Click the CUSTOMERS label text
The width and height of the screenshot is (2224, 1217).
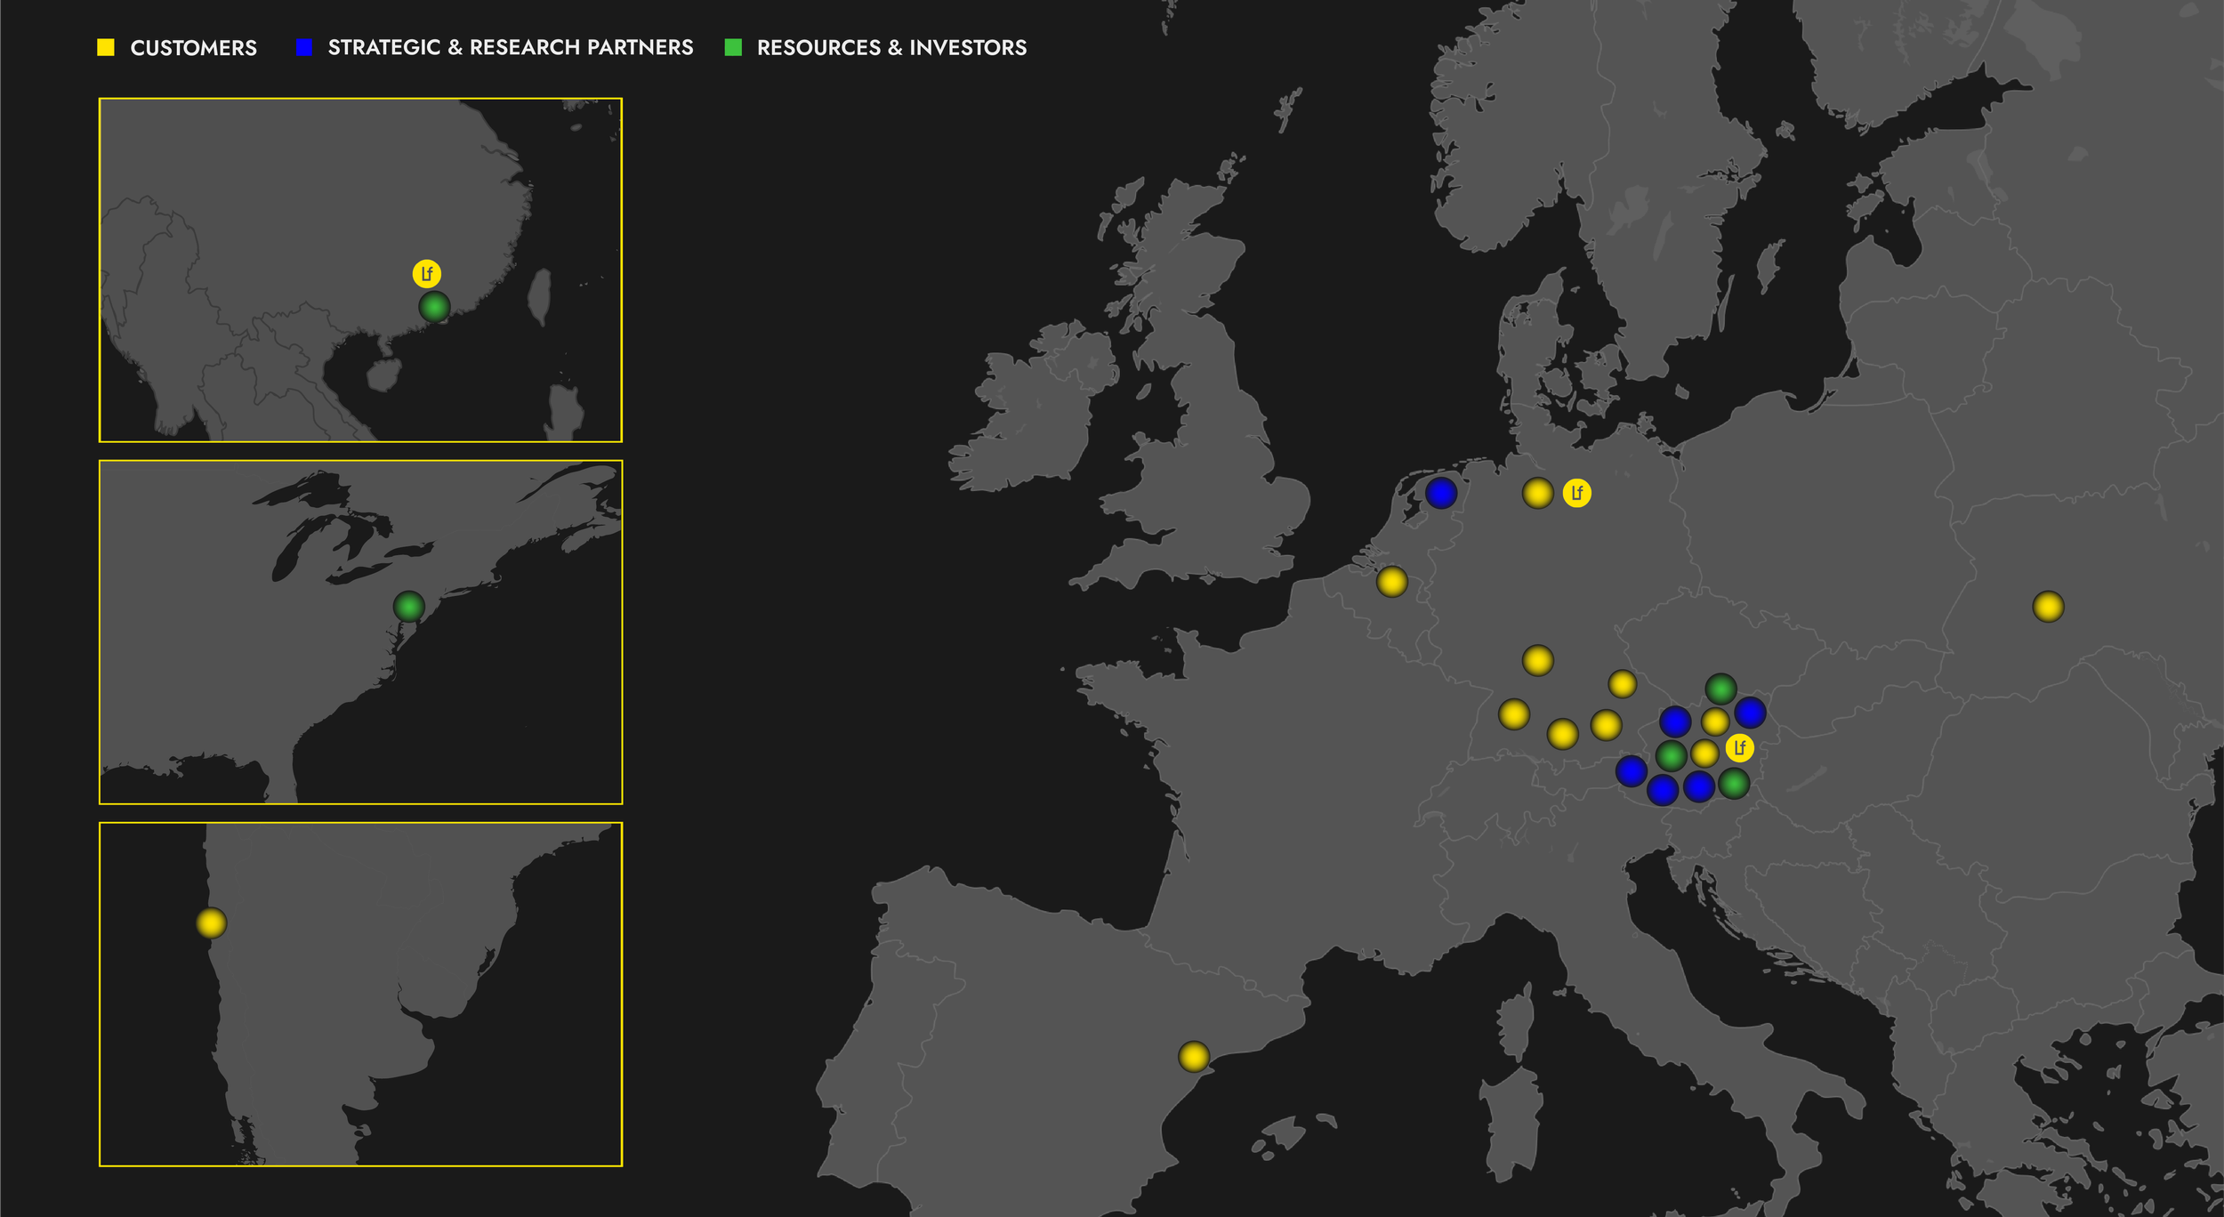point(195,47)
